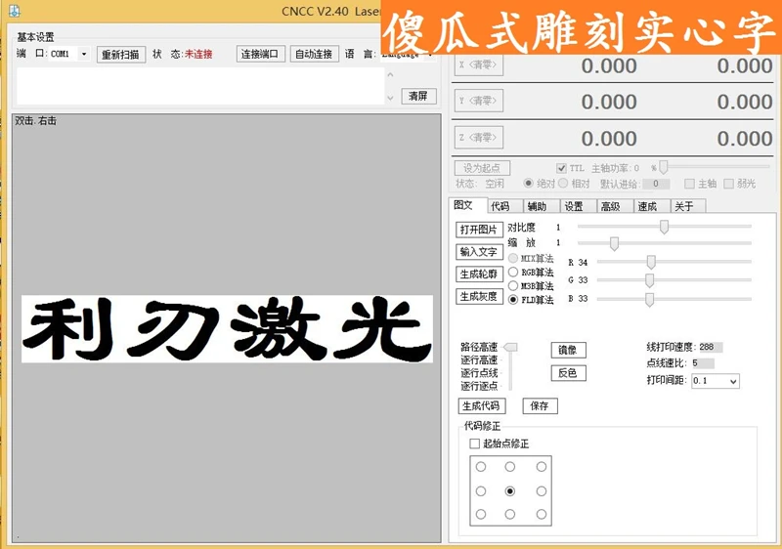Viewport: 782px width, 549px height.
Task: Click the 生成代码 generate code button
Action: [x=481, y=406]
